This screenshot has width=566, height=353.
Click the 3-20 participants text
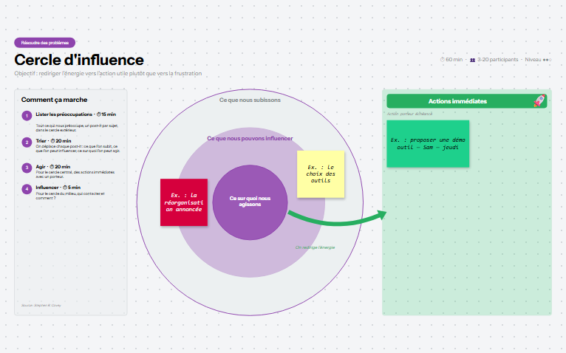498,60
